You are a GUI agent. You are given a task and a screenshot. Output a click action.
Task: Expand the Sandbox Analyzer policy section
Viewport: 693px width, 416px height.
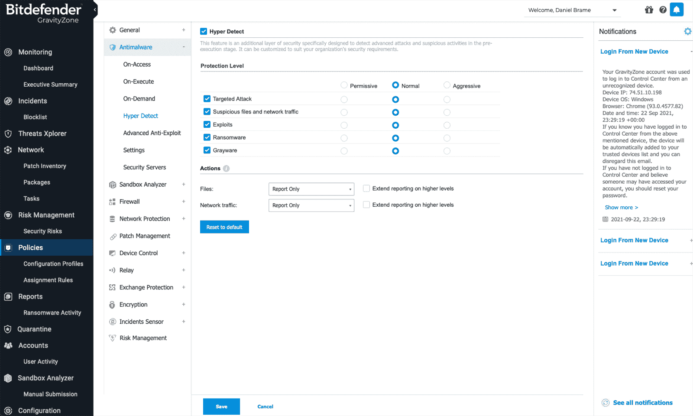point(184,184)
